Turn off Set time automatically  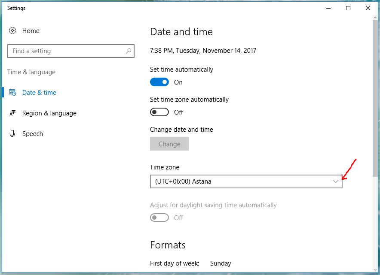point(159,82)
